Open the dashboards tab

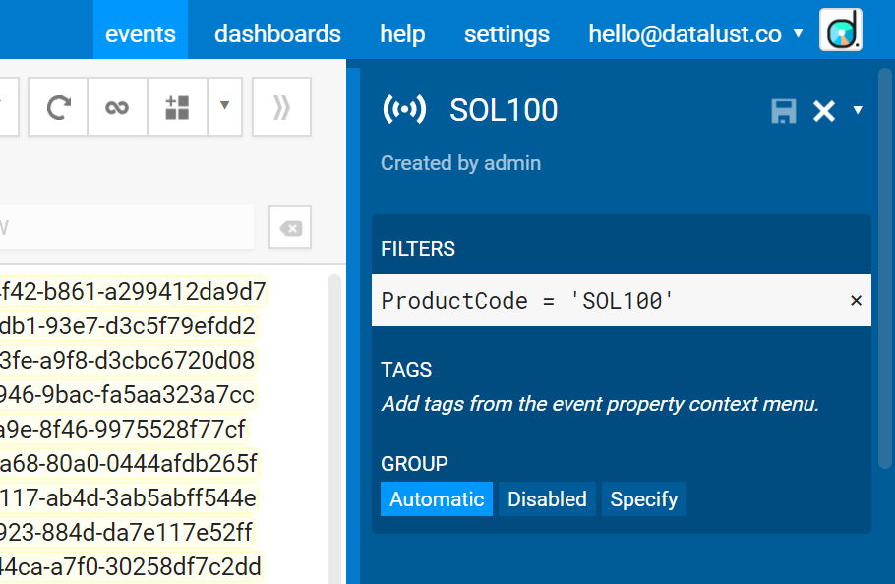tap(277, 34)
